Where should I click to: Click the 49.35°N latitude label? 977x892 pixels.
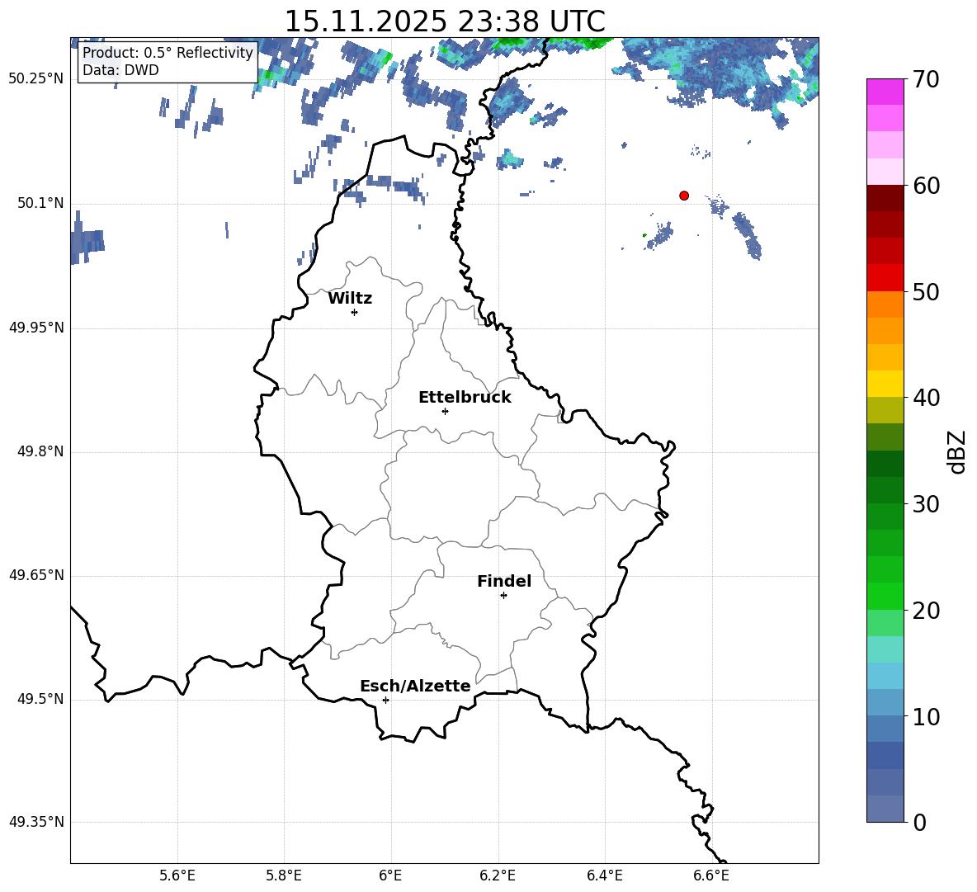tap(36, 822)
